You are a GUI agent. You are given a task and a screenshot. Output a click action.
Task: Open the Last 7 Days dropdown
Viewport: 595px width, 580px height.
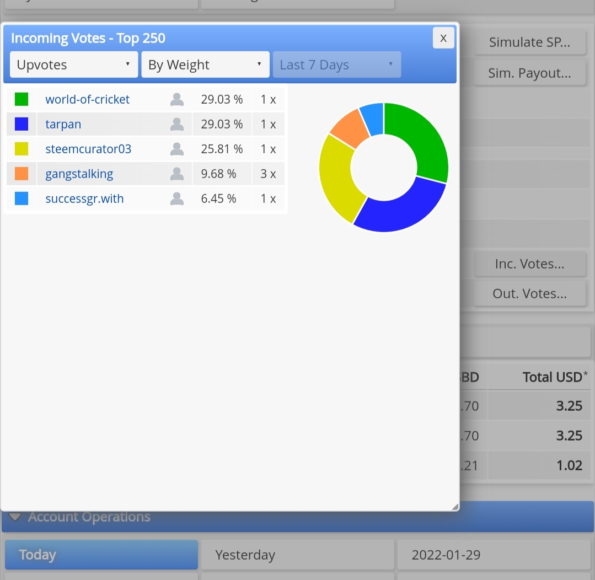click(x=337, y=65)
